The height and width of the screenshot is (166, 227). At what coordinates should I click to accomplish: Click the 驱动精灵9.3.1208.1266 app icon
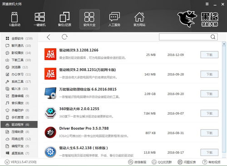50,54
